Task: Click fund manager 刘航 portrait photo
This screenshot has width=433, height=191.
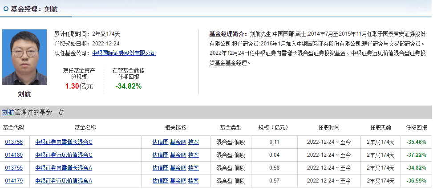Action: 24,57
